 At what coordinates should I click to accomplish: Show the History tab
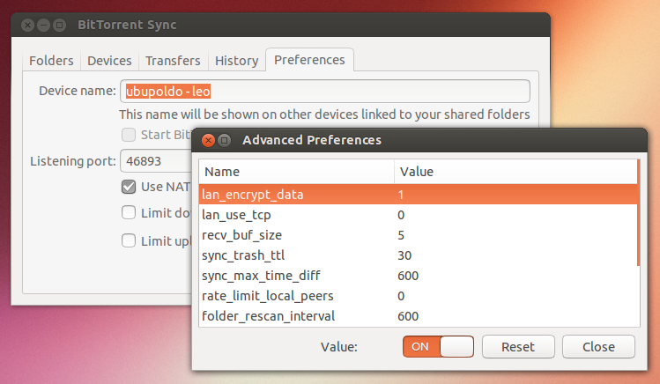[236, 61]
